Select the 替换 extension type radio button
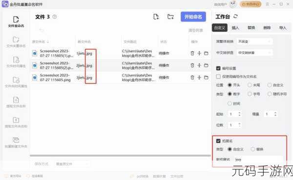This screenshot has width=293, height=180. click(252, 149)
